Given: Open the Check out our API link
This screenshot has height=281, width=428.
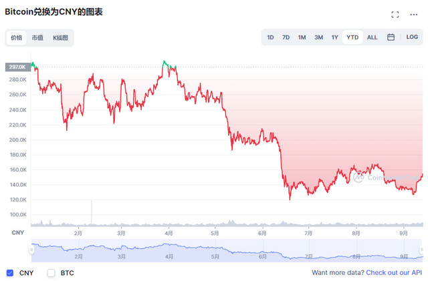Looking at the screenshot, I should click(x=394, y=272).
